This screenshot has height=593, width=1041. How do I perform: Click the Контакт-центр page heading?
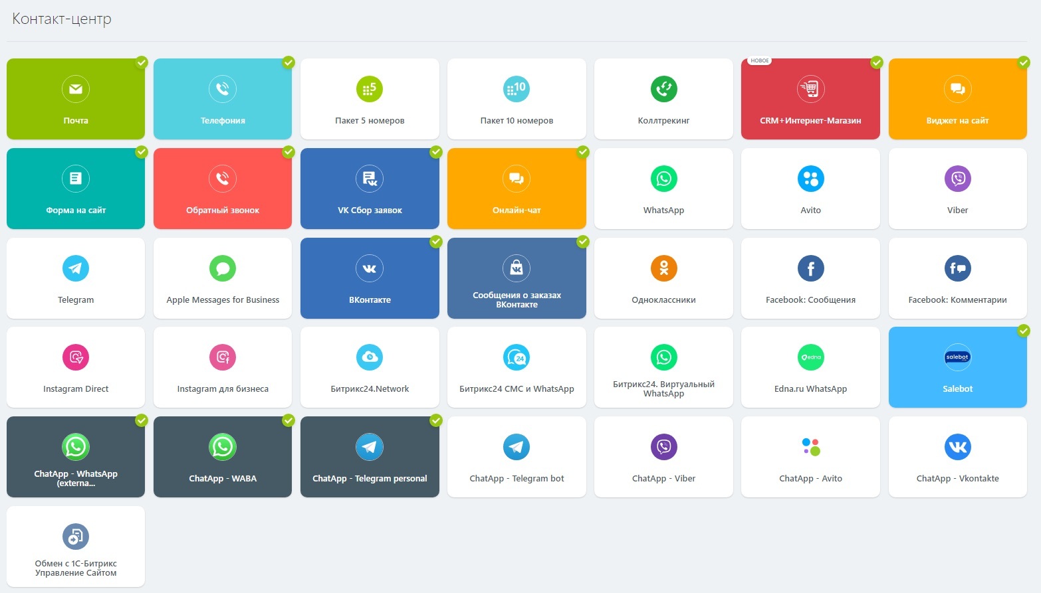pyautogui.click(x=62, y=19)
